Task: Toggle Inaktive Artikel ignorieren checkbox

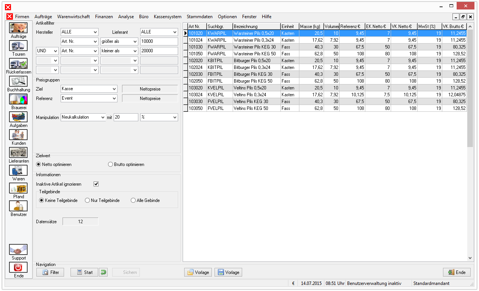Action: click(x=96, y=184)
